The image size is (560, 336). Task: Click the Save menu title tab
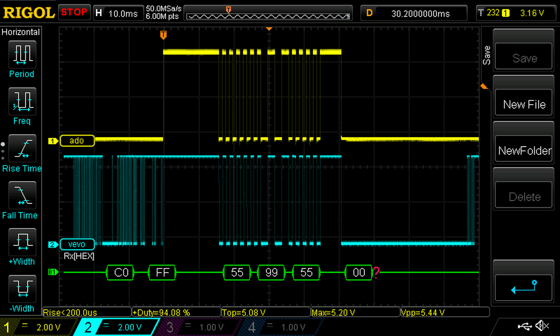[486, 55]
